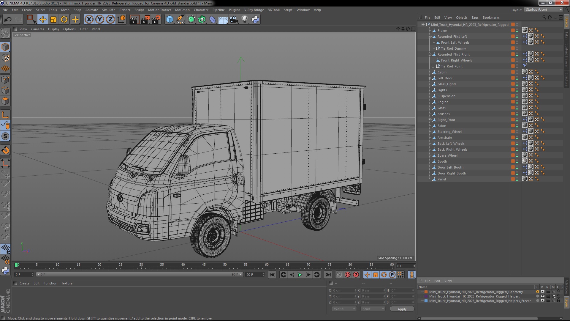Toggle X axis lock
The width and height of the screenshot is (570, 321).
click(89, 20)
